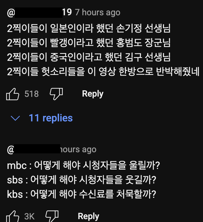Reply to the comment with 3K likes

coord(89,216)
